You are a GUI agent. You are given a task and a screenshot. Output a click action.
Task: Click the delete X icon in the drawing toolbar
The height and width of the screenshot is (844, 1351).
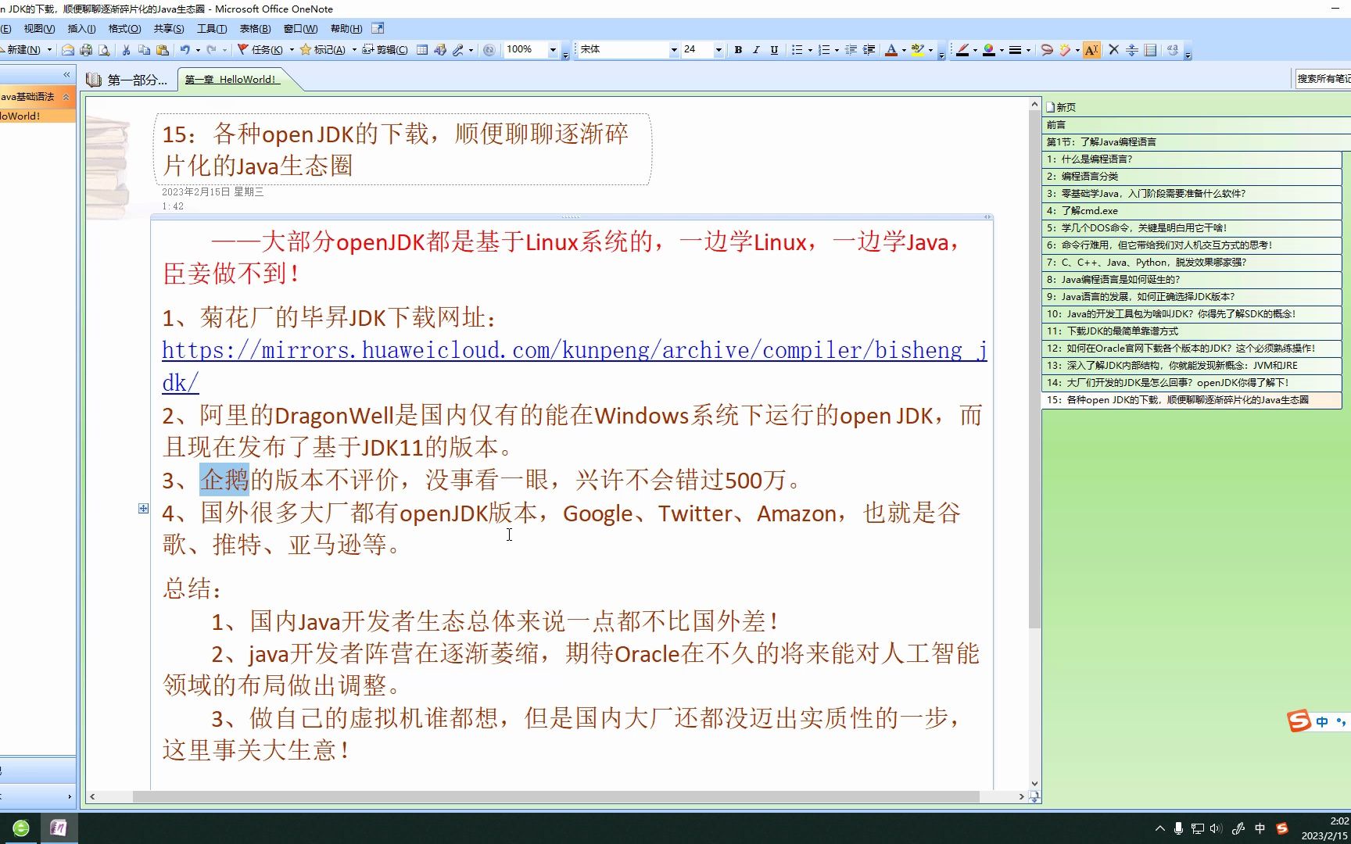pos(1114,50)
